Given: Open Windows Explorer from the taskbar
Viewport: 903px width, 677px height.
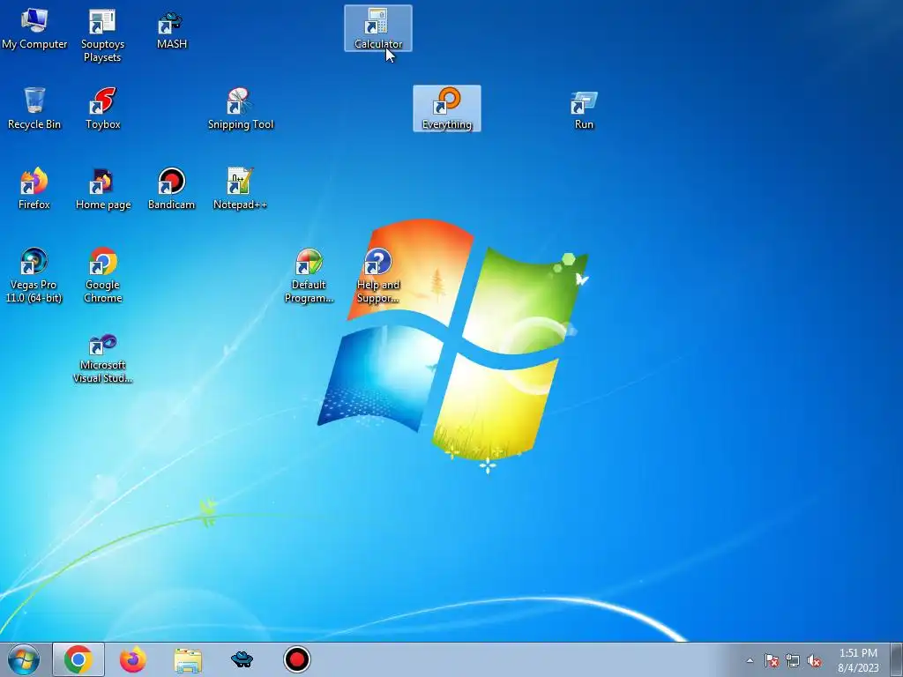Looking at the screenshot, I should [188, 659].
